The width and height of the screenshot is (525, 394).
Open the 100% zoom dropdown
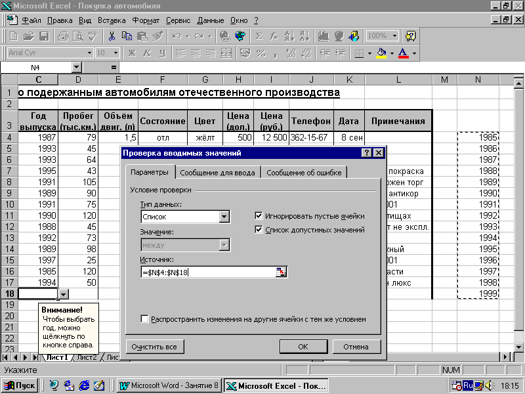(x=395, y=36)
